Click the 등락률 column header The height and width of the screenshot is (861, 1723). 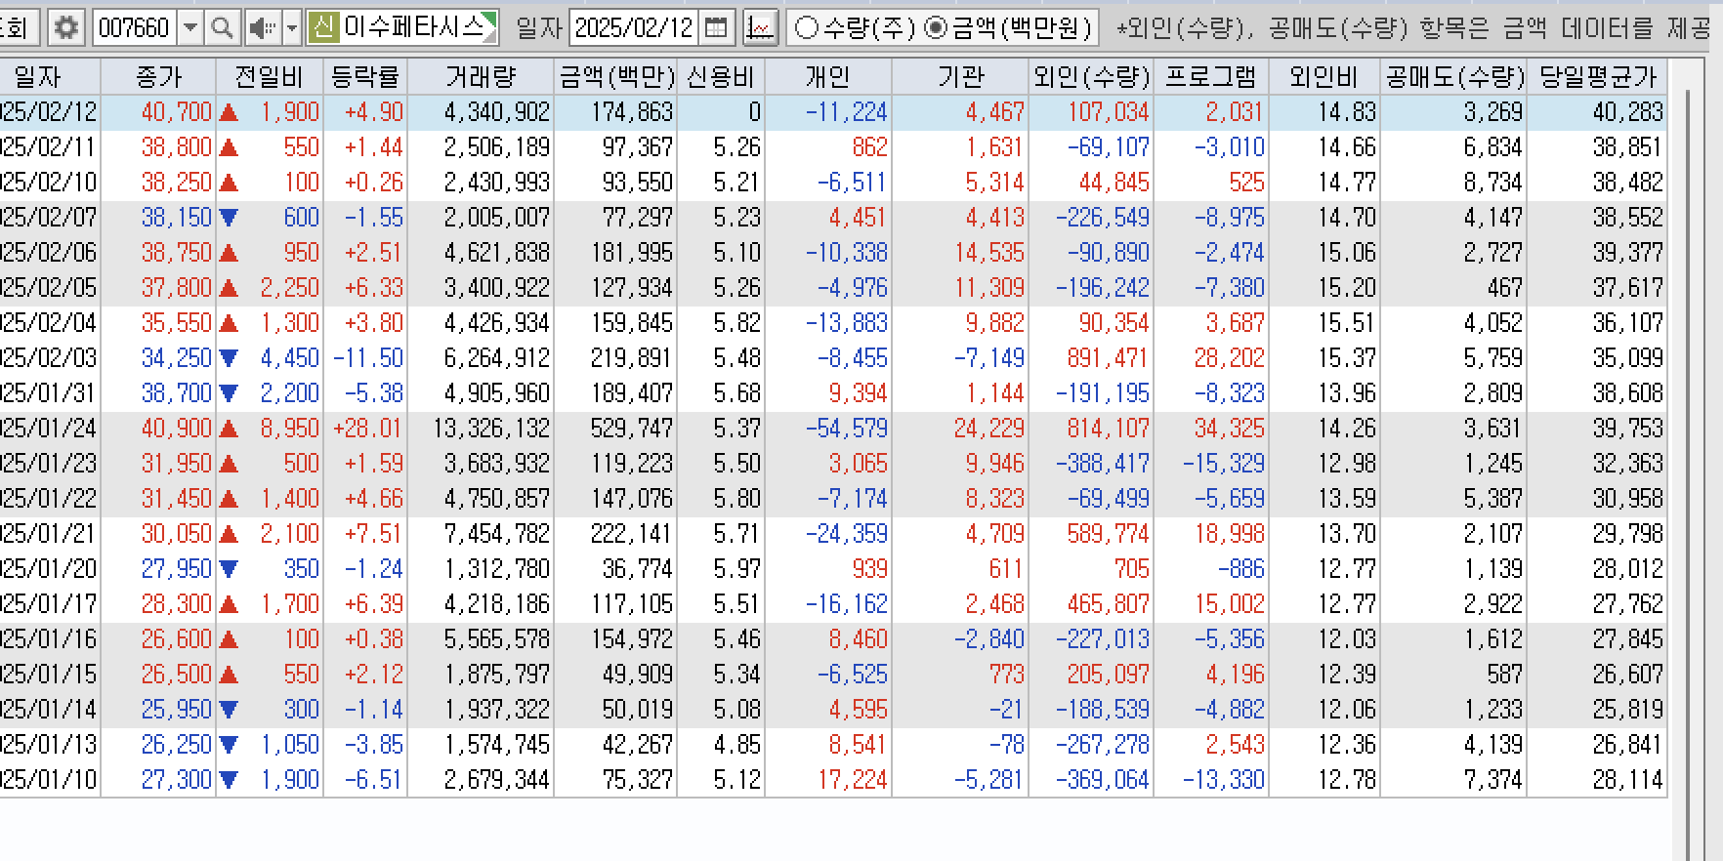[x=365, y=76]
